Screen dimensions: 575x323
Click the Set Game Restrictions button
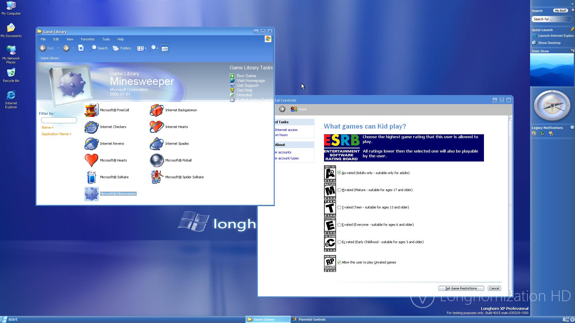[x=461, y=288]
